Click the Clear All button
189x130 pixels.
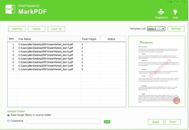(56, 29)
